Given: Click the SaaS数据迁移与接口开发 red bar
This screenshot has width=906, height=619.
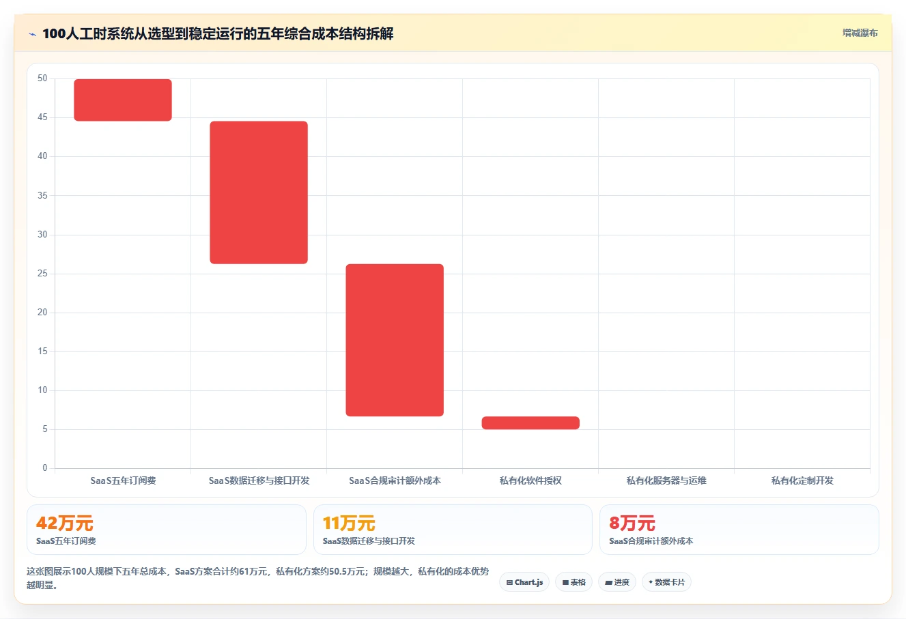Looking at the screenshot, I should point(259,192).
